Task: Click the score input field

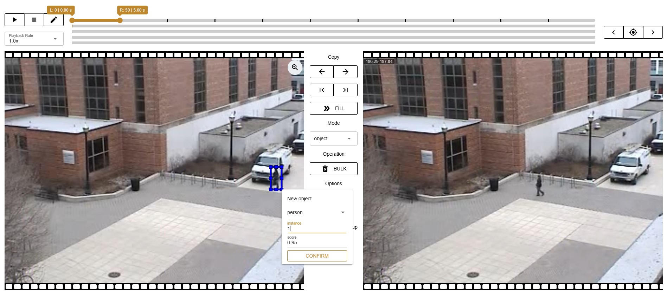Action: (x=316, y=242)
